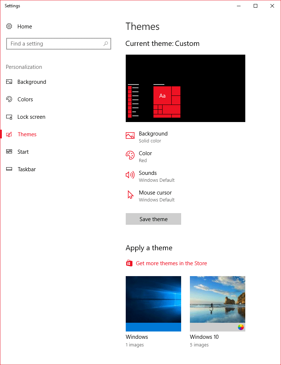Select Themes in the sidebar

(27, 134)
